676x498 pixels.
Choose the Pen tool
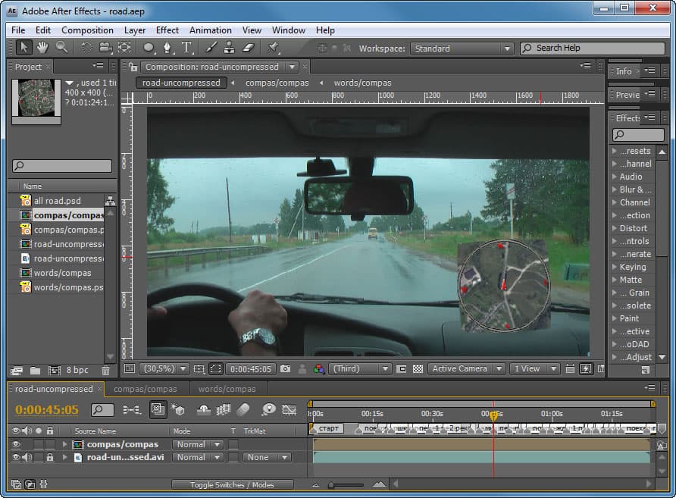point(168,47)
